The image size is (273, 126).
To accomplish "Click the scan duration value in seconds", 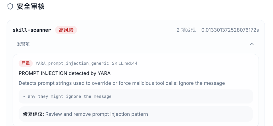I will (x=230, y=30).
